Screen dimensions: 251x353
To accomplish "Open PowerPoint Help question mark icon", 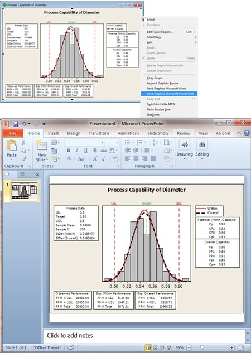I will pyautogui.click(x=247, y=133).
